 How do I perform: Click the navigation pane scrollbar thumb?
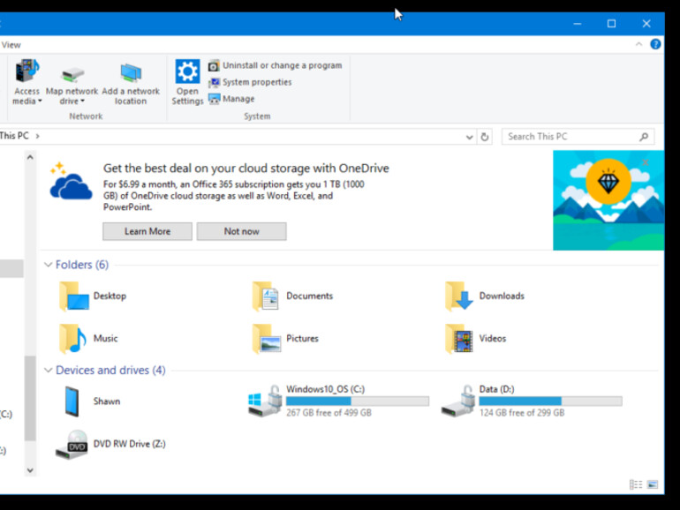30,398
